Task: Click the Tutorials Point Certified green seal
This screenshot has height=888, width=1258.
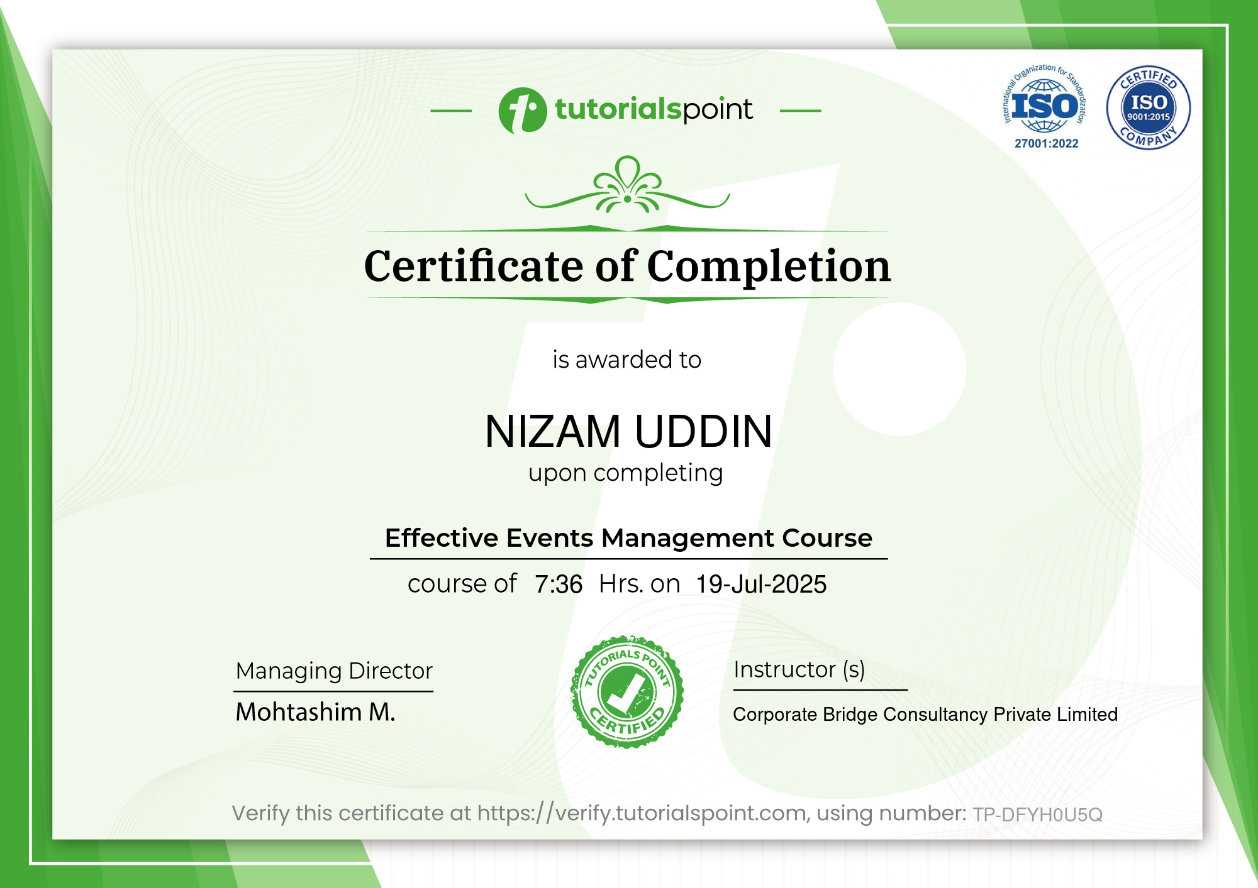Action: click(x=626, y=692)
